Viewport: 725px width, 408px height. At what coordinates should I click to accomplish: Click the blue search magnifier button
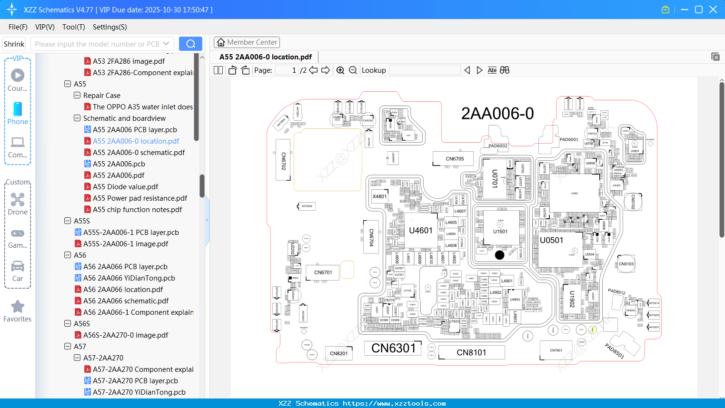[190, 43]
